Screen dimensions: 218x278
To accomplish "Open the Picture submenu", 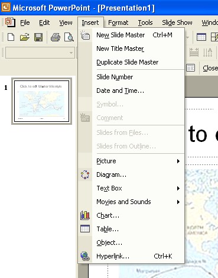I will (x=131, y=161).
